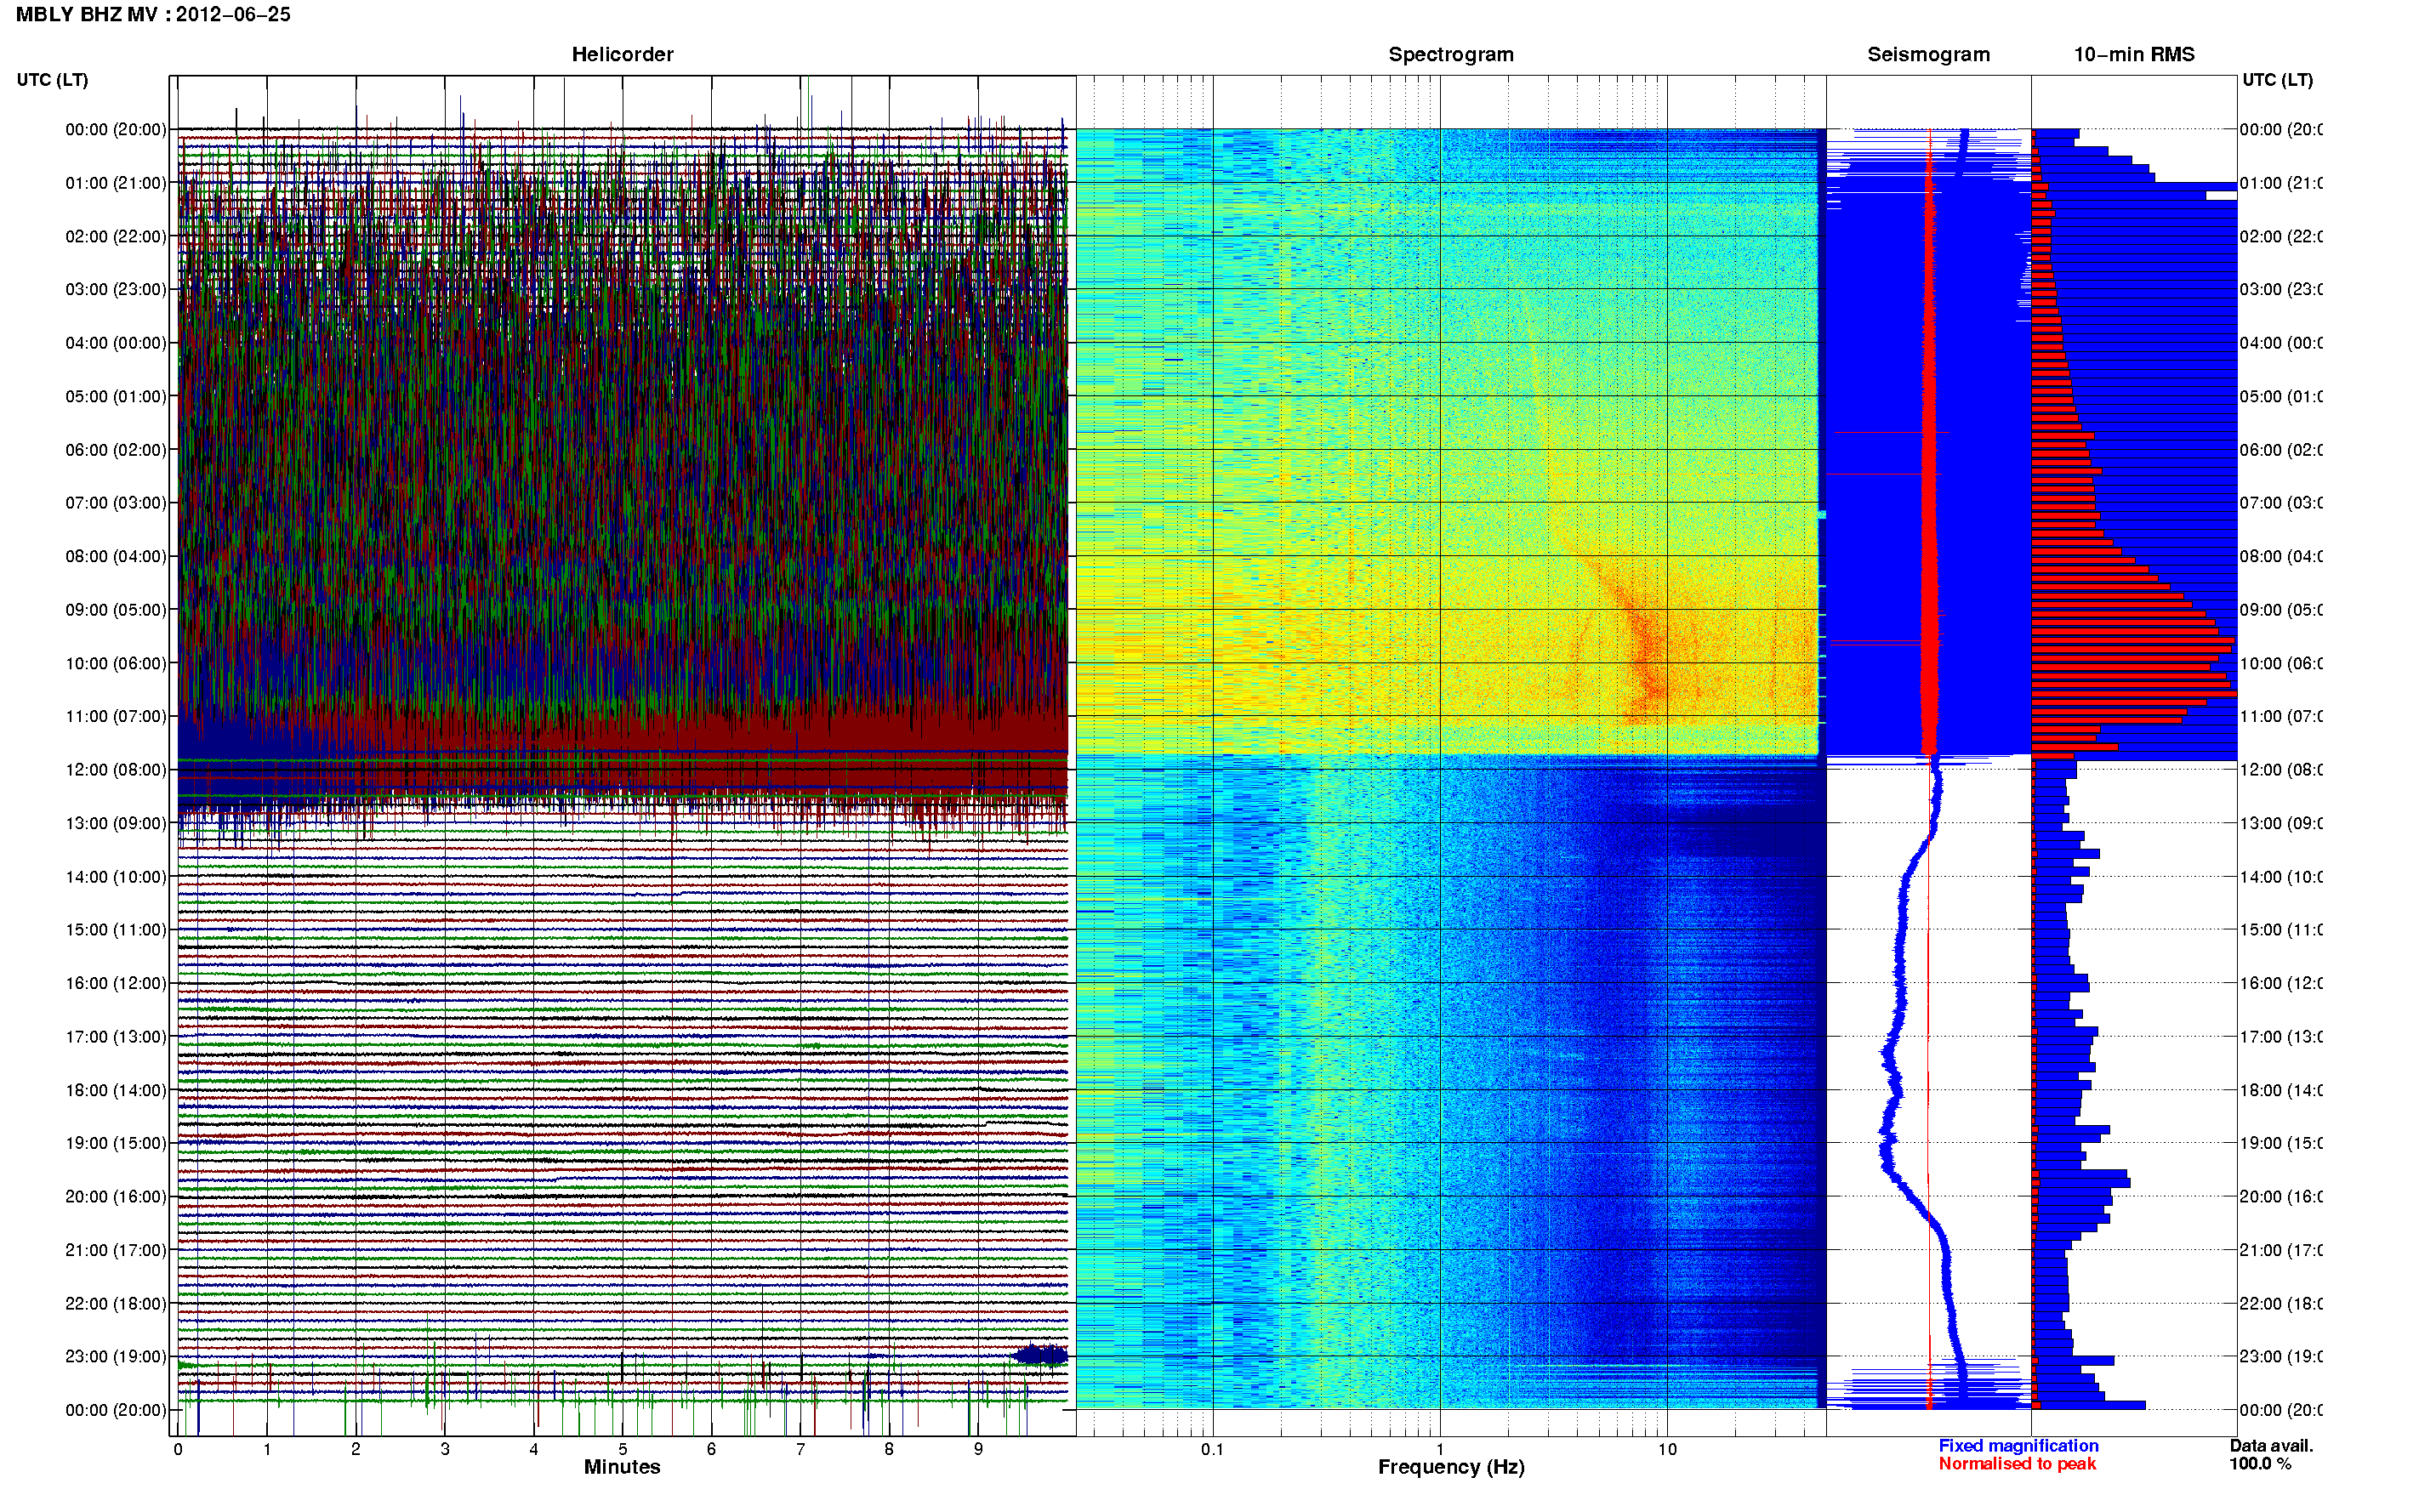
Task: Click the left UTC (LT) axis label
Action: pyautogui.click(x=52, y=80)
